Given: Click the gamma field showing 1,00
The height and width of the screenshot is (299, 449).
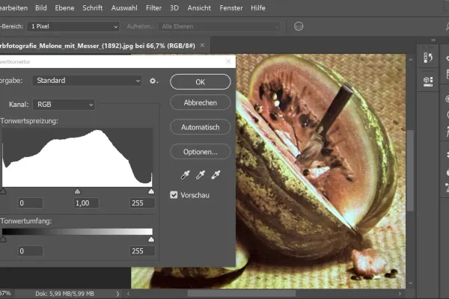Looking at the screenshot, I should [86, 203].
